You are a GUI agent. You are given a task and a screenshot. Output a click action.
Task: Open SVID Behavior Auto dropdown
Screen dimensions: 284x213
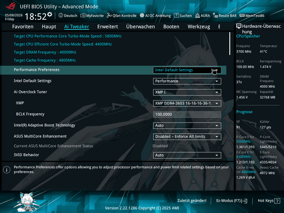pos(187,155)
